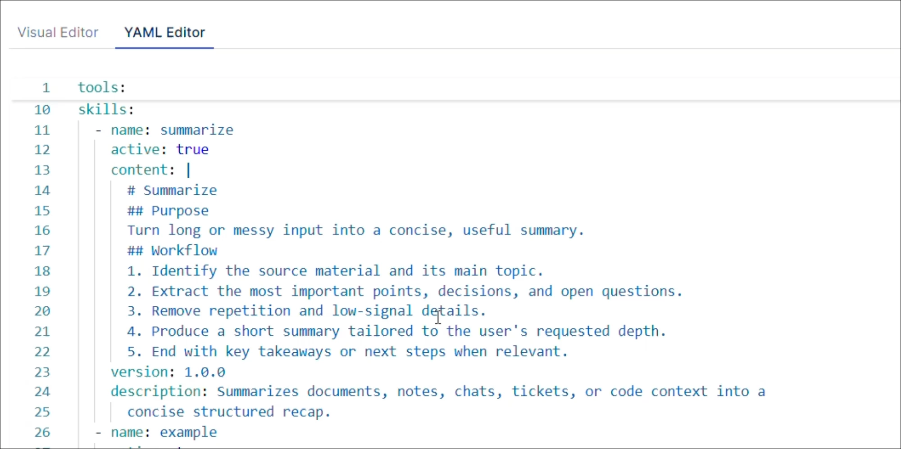Place cursor on 'skills:' key
The width and height of the screenshot is (901, 449).
pos(106,109)
